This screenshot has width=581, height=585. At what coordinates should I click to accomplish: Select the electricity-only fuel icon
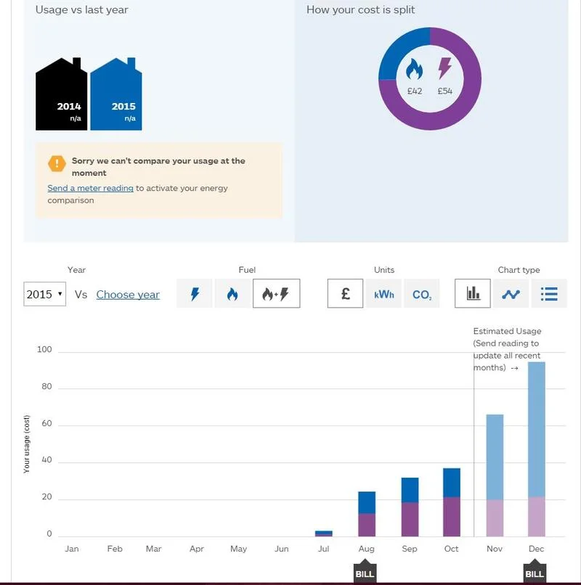tap(195, 294)
